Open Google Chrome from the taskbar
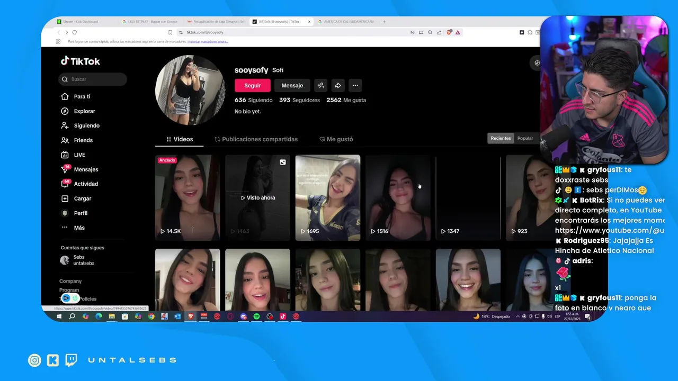 pos(151,316)
